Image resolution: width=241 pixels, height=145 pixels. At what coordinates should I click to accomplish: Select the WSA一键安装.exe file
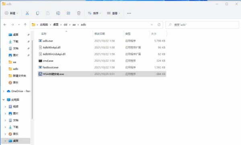click(x=102, y=74)
